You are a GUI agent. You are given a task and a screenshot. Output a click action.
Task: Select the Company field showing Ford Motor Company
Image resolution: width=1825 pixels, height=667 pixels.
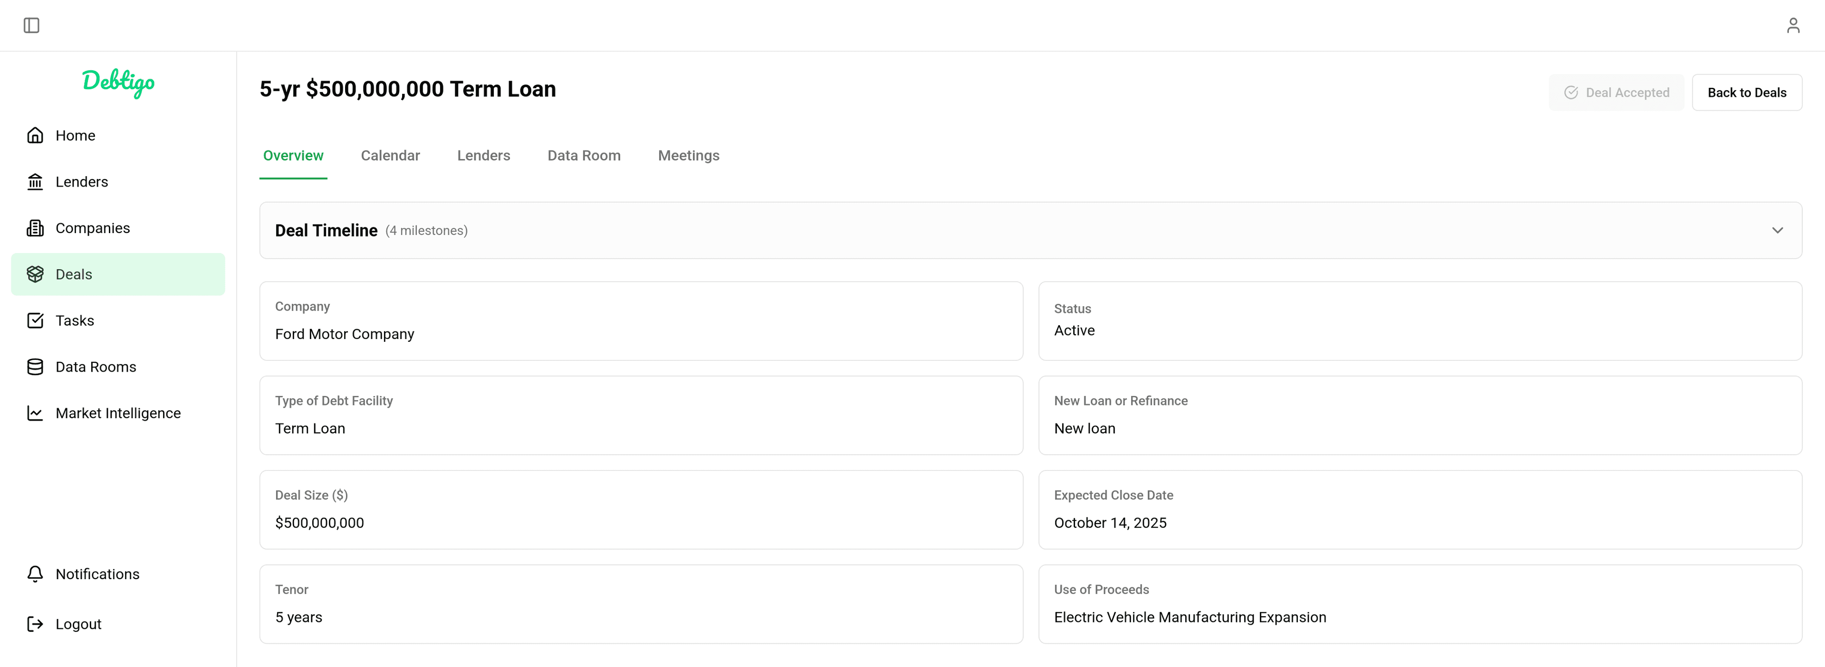point(641,321)
